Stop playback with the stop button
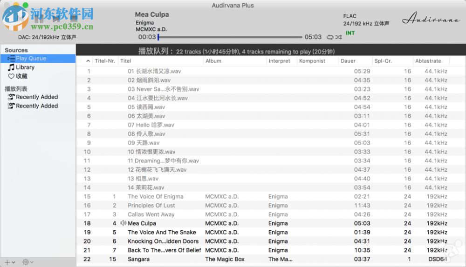Screen dimensions: 466x267 coord(74,20)
